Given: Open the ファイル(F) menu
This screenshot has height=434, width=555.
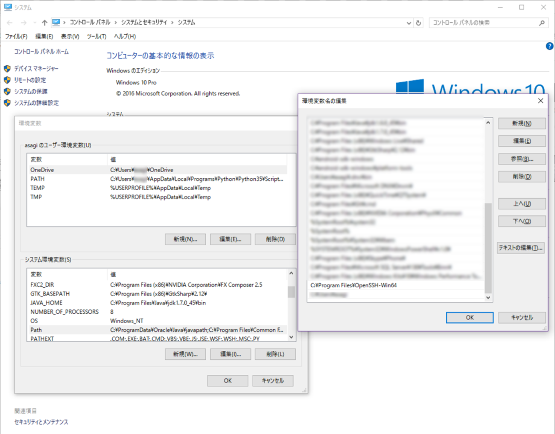Looking at the screenshot, I should point(16,37).
